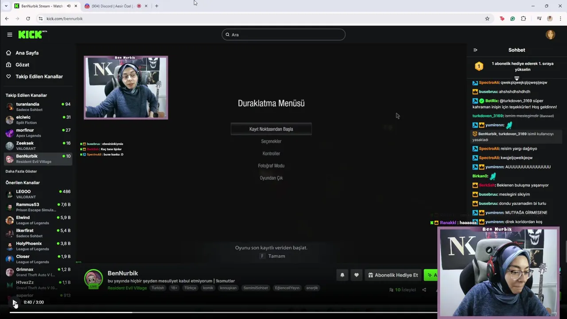Click the Turkish tag chip
Image resolution: width=567 pixels, height=319 pixels.
point(158,288)
